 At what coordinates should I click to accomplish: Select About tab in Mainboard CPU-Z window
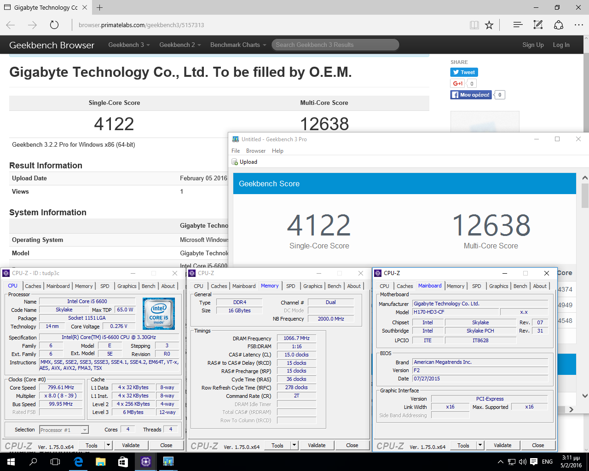point(540,286)
